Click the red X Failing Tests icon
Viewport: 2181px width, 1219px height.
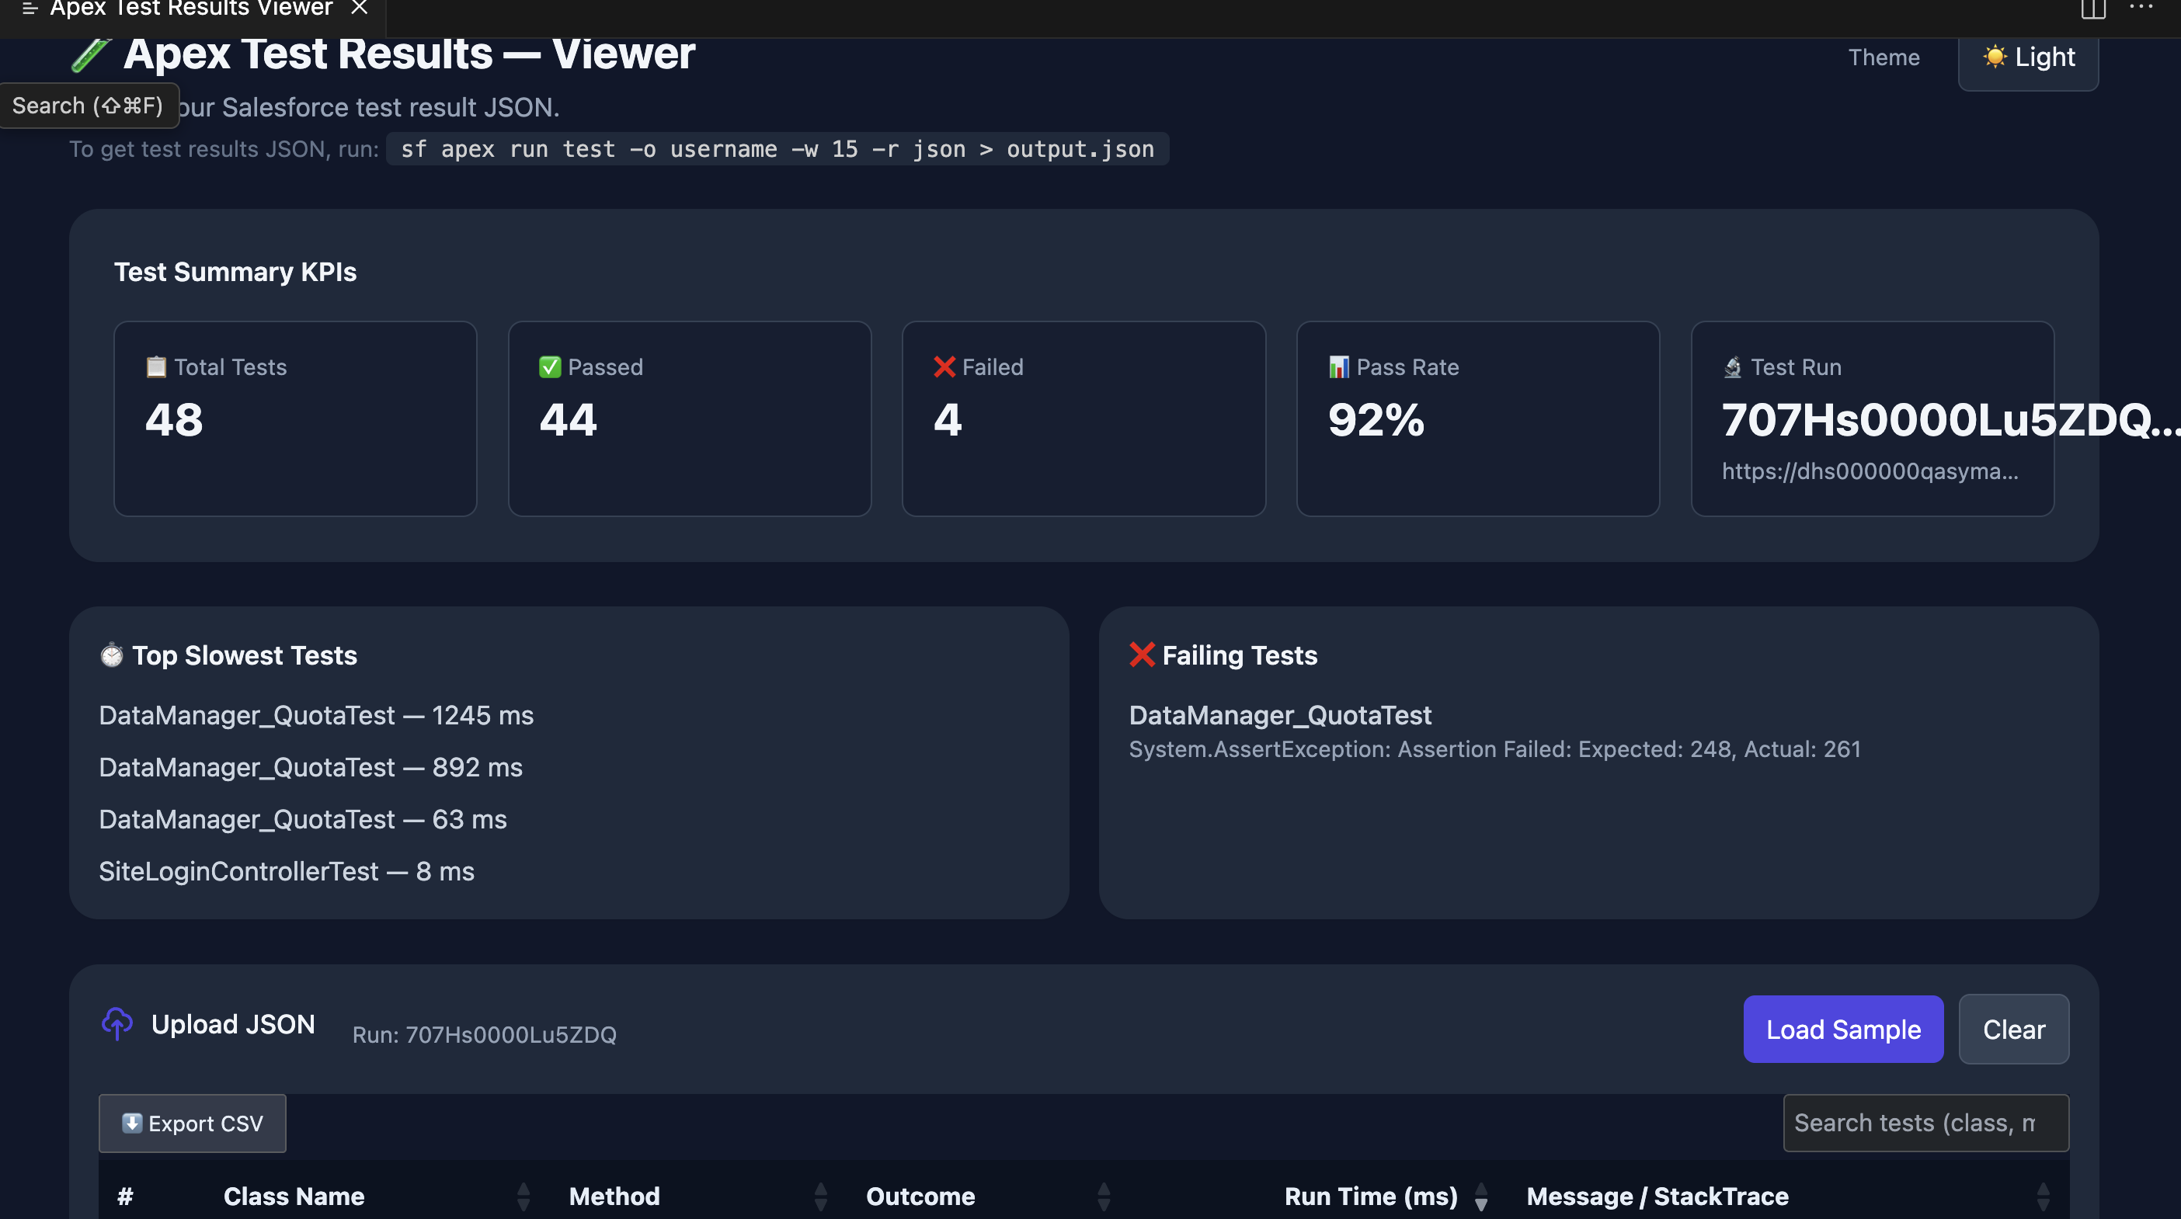pos(1141,655)
